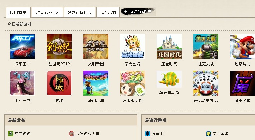Click the 发太郎麻将 mahjong icon
The image size is (255, 140).
coord(132,83)
